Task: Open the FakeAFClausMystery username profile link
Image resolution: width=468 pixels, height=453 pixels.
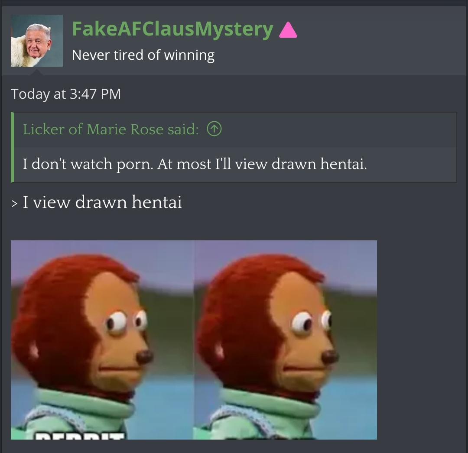Action: [x=172, y=29]
